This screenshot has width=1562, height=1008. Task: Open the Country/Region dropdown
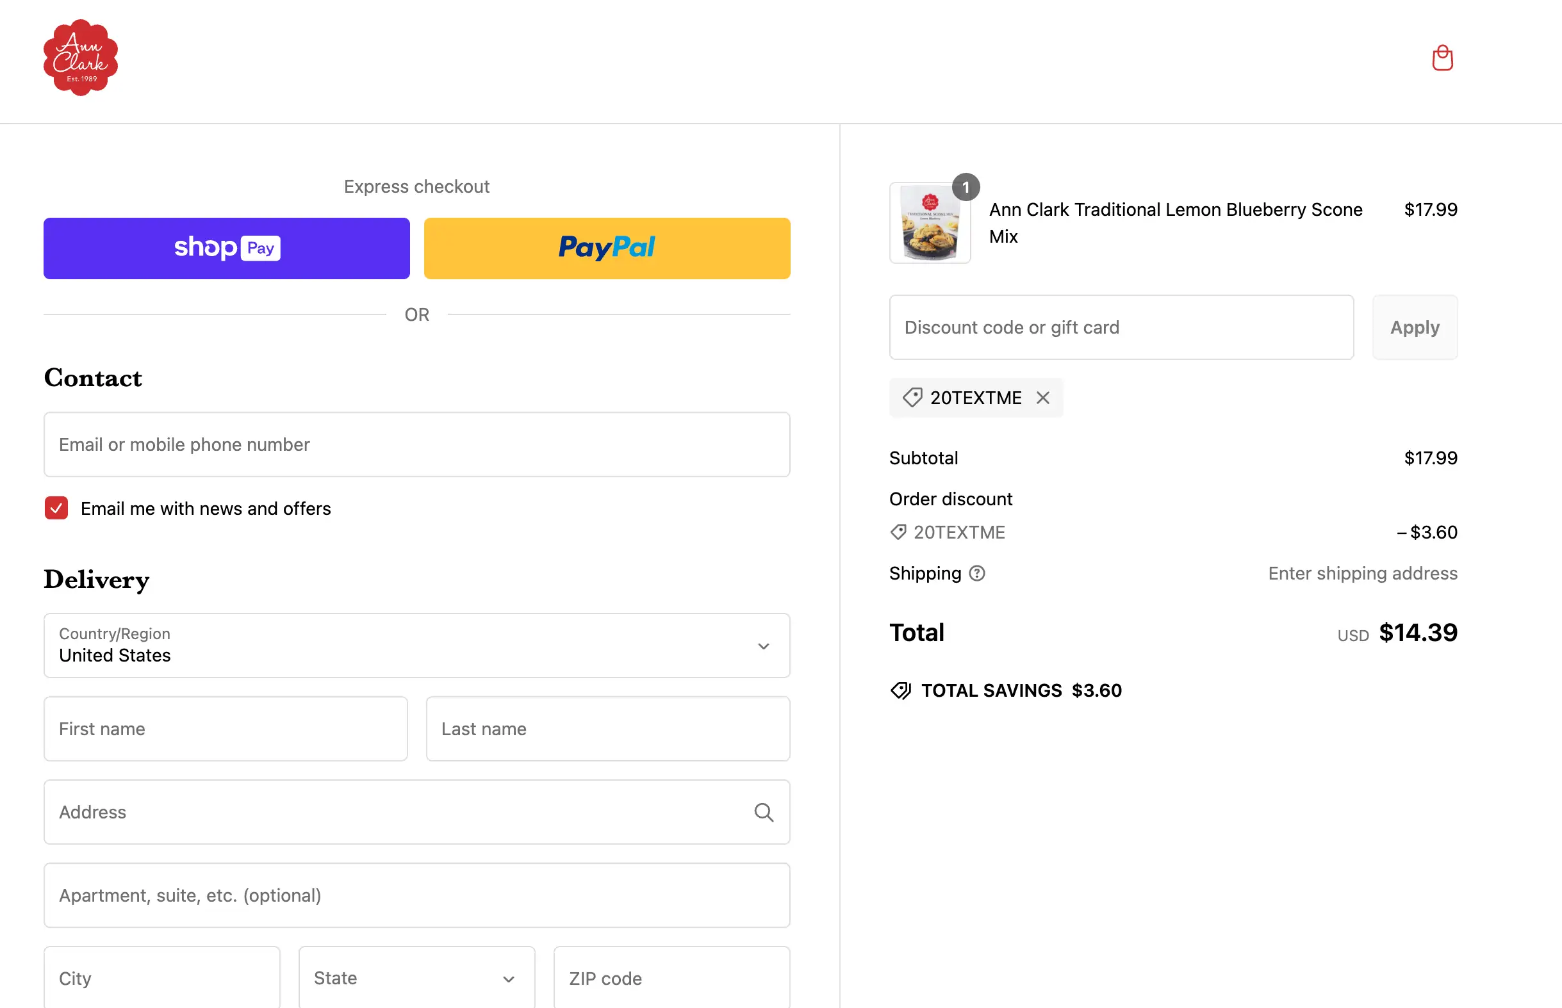(416, 646)
